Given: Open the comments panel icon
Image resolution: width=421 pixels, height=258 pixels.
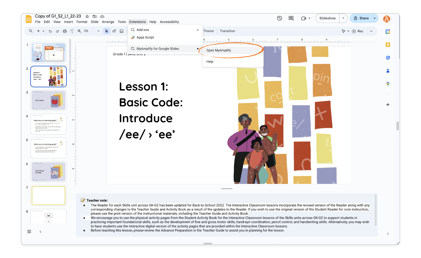Looking at the screenshot, I should 291,18.
